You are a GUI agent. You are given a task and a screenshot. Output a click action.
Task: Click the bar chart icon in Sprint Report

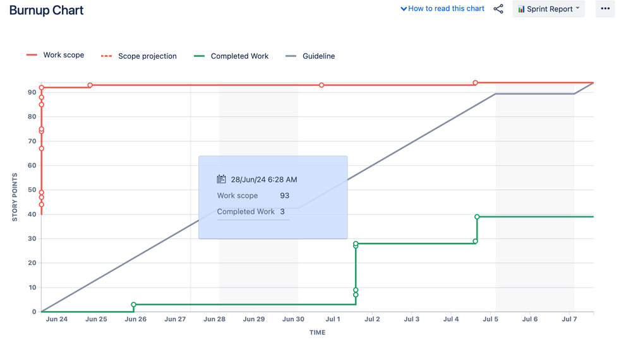(x=521, y=9)
